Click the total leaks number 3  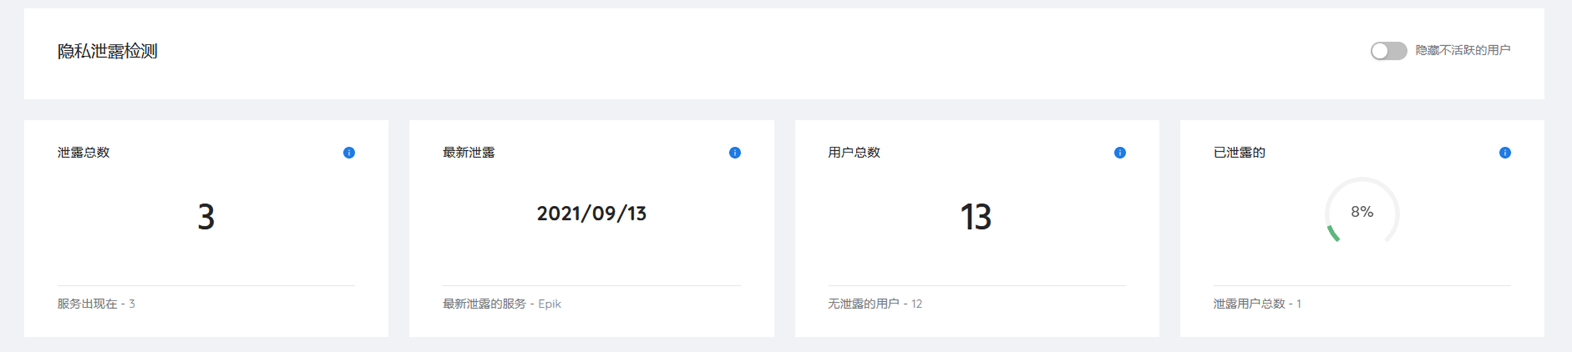[205, 216]
